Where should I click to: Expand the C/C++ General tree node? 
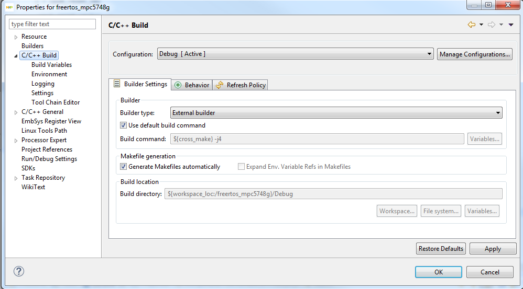pos(16,112)
